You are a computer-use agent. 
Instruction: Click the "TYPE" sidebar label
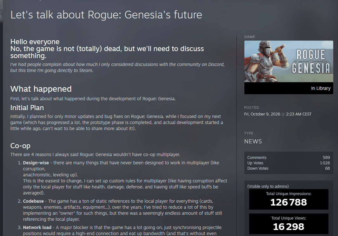coord(249,133)
